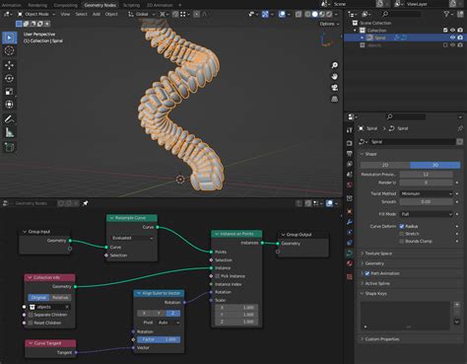Select the Scale tool
The height and width of the screenshot is (364, 467).
click(x=10, y=92)
